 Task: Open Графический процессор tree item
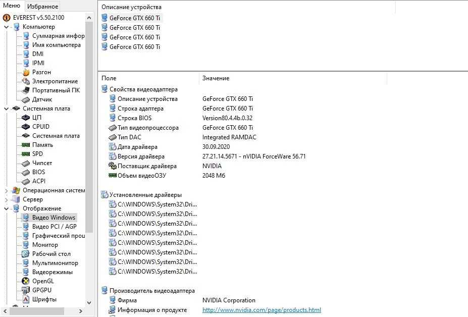pyautogui.click(x=59, y=236)
